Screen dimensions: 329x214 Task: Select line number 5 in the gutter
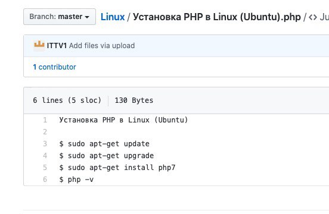click(45, 168)
